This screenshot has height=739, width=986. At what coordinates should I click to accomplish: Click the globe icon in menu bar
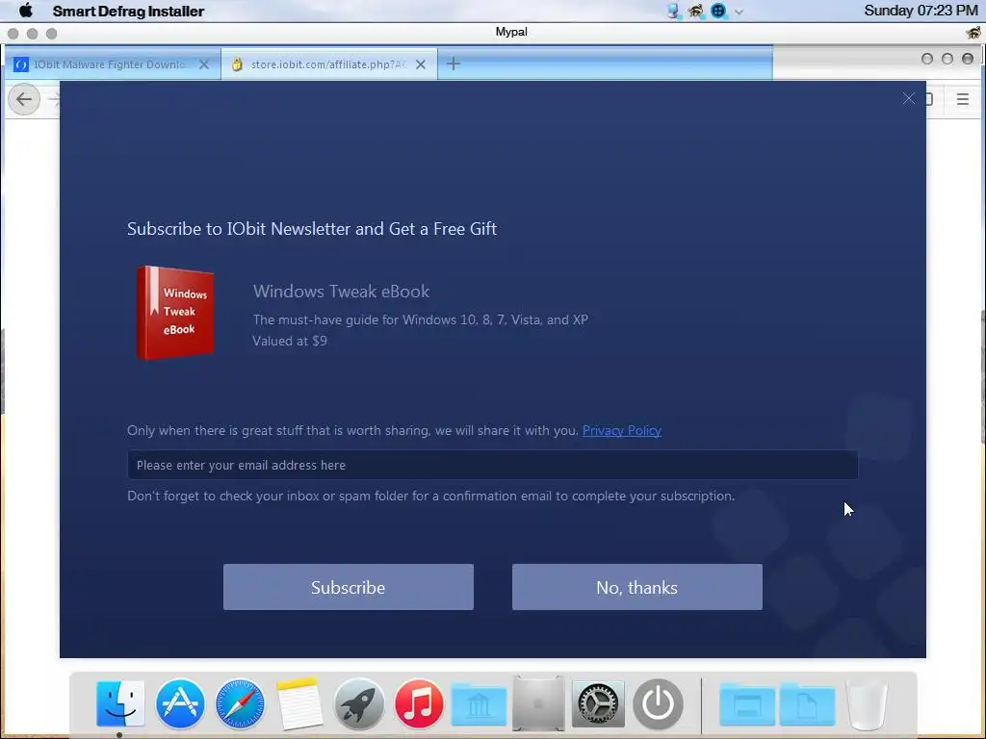coord(718,11)
